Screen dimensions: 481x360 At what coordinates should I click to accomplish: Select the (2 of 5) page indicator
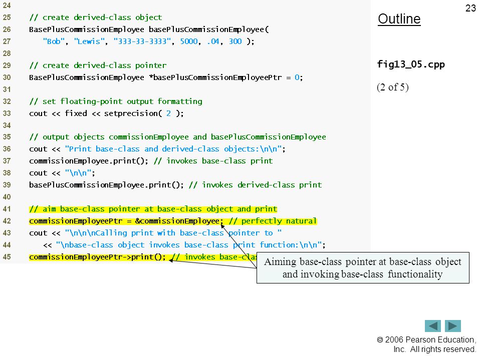(x=393, y=87)
